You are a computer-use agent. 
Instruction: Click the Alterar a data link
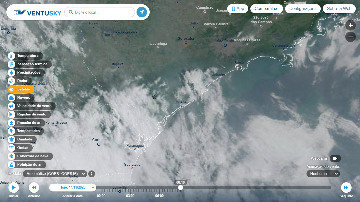click(72, 196)
